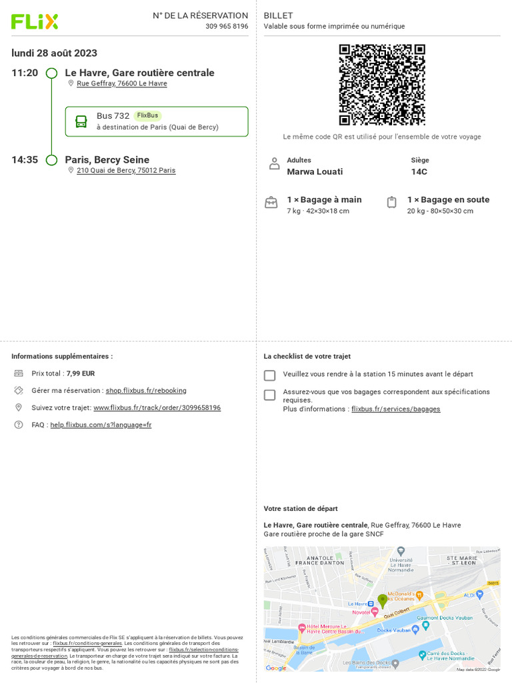512x683 pixels.
Task: Click the QR code on the ticket
Action: tap(382, 85)
